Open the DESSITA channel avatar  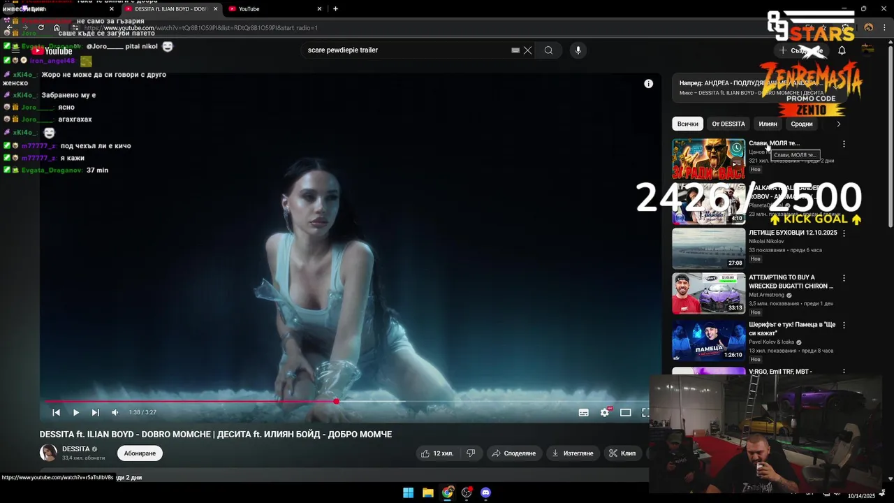point(48,453)
